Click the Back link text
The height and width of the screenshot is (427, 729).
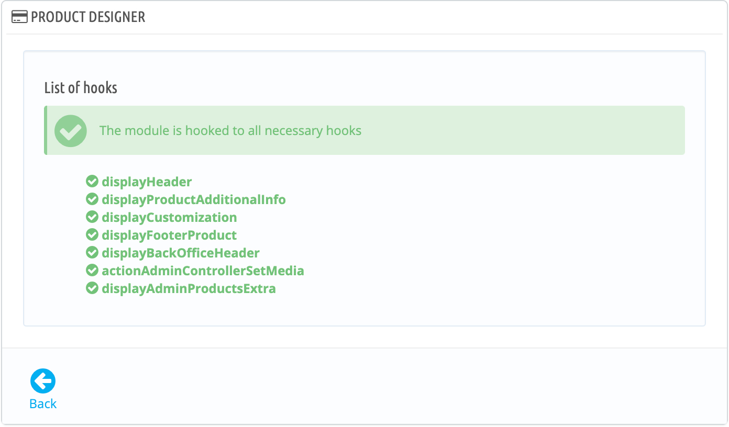43,404
